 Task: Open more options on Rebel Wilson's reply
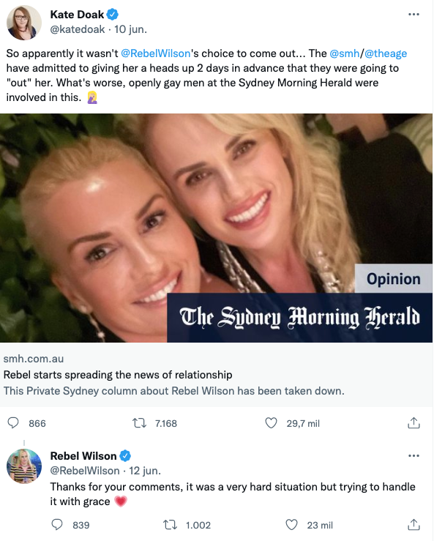click(x=414, y=456)
